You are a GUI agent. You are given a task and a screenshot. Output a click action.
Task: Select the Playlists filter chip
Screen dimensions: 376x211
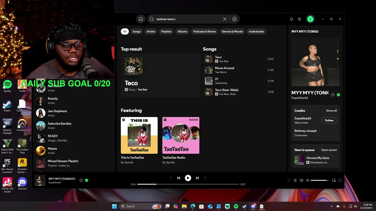pyautogui.click(x=166, y=31)
